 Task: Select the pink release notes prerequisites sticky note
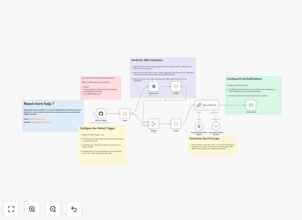(101, 88)
